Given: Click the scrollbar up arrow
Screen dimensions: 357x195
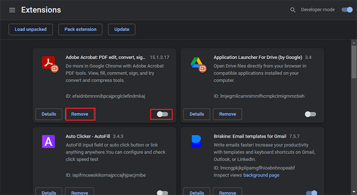Looking at the screenshot, I should click(x=354, y=42).
